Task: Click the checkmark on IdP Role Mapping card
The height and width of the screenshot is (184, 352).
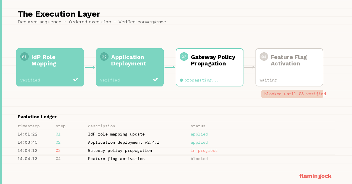Action: point(76,79)
